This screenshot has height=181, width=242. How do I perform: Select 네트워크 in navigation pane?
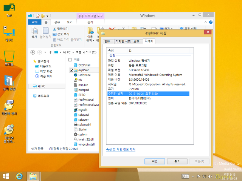(x=41, y=96)
